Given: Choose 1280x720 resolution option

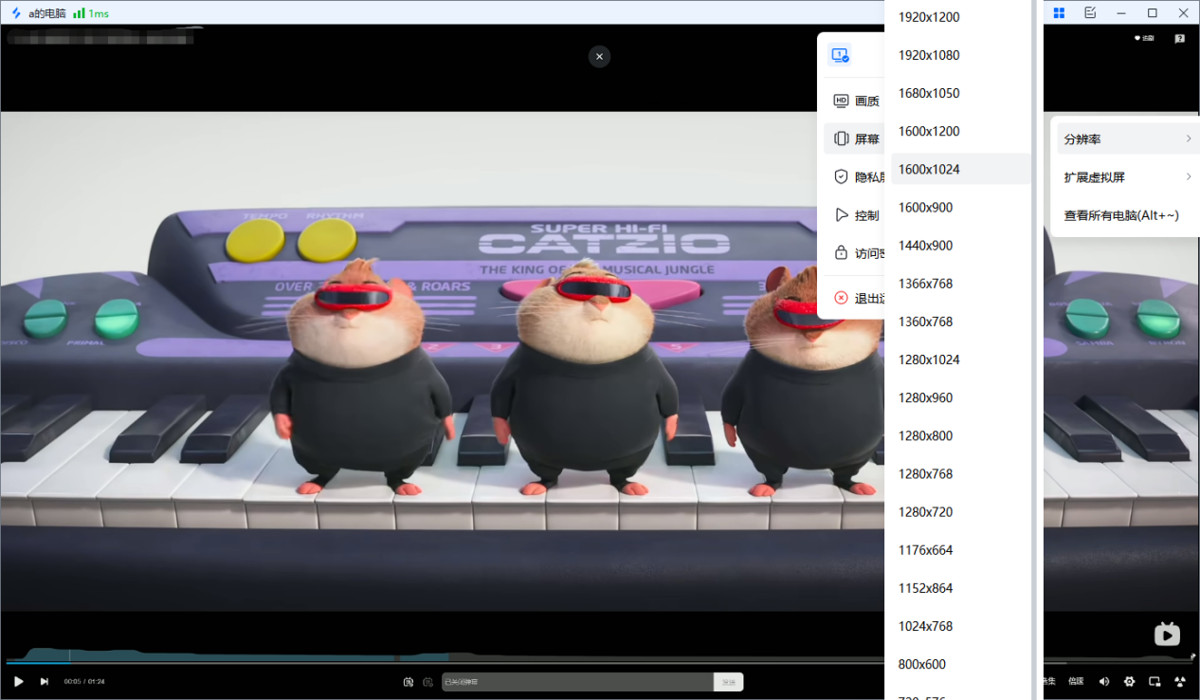Looking at the screenshot, I should [x=925, y=512].
